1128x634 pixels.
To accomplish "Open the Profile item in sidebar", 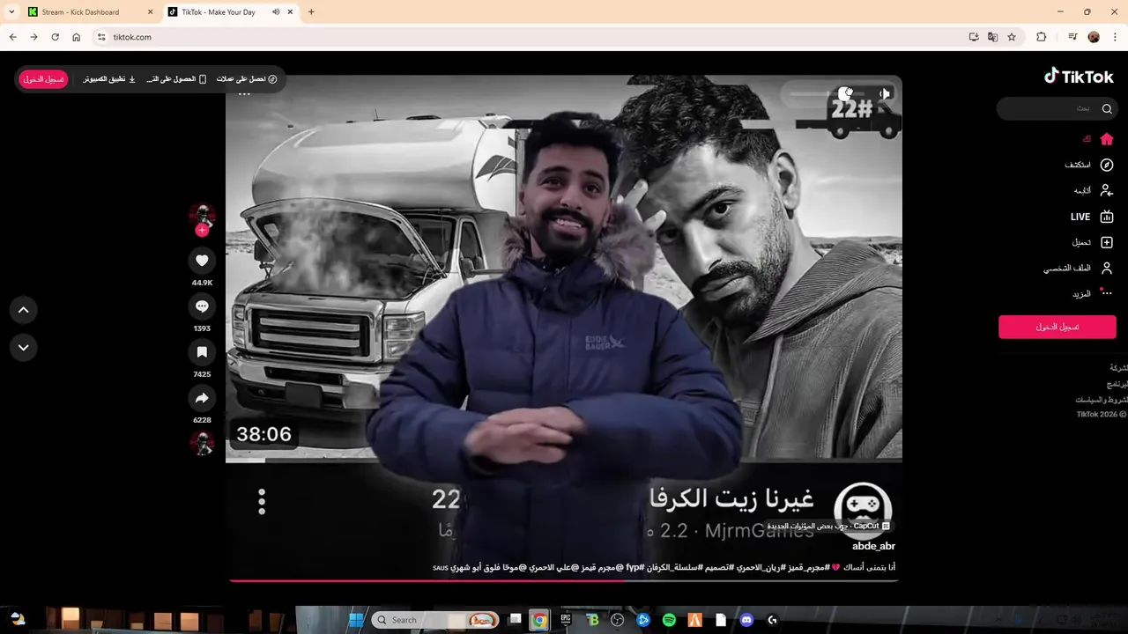I will [x=1079, y=268].
